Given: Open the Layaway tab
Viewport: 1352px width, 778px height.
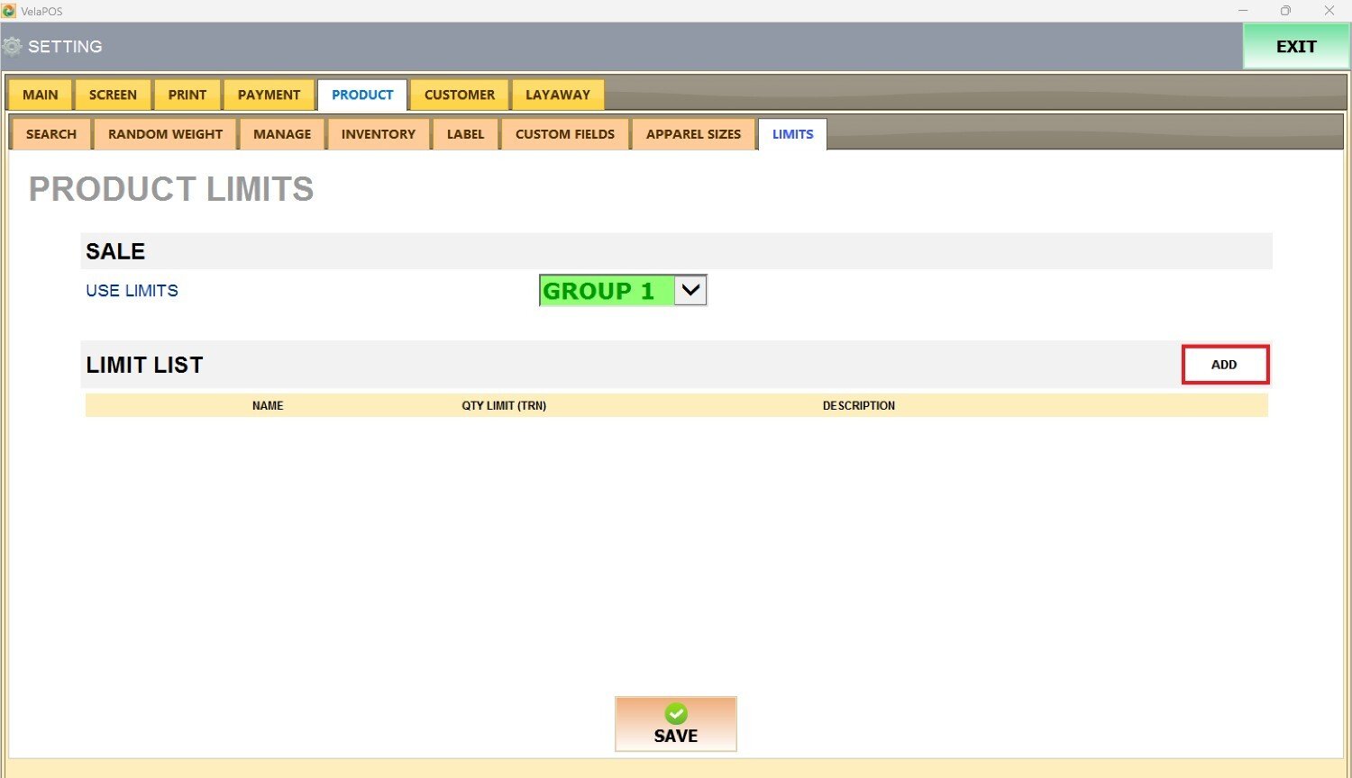Looking at the screenshot, I should pyautogui.click(x=558, y=95).
